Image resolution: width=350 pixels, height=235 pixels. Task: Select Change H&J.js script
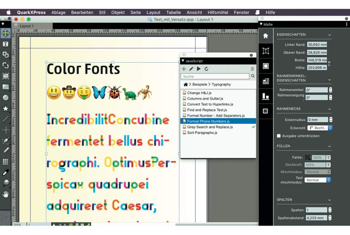218,93
